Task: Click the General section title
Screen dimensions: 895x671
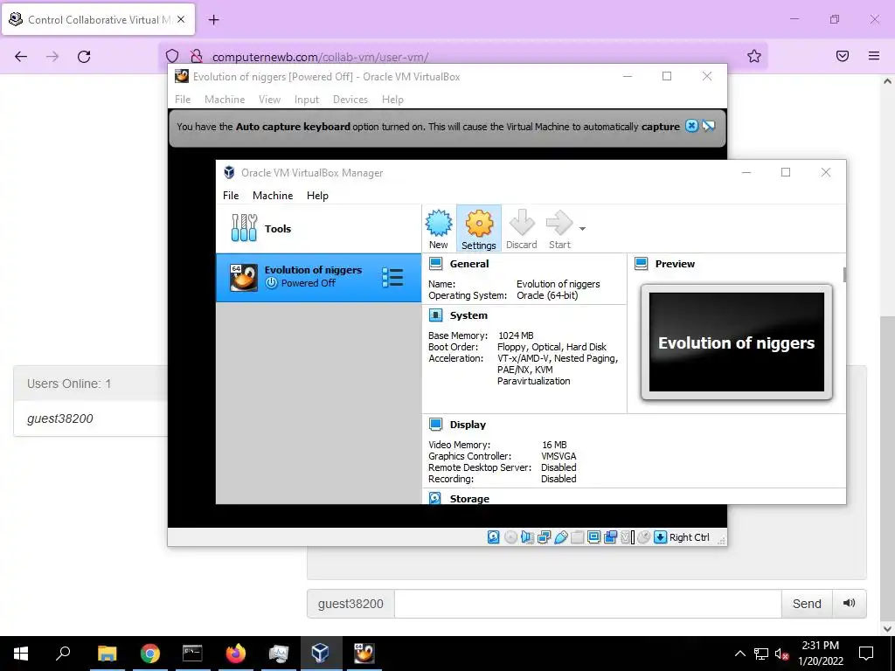Action: (x=468, y=264)
